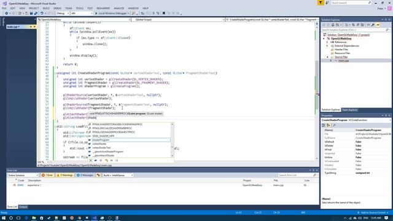Click the Property Pages wrench icon in Properties
The image size is (393, 221).
(334, 125)
